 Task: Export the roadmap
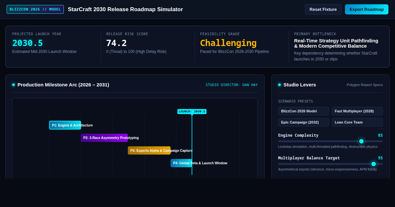367,9
